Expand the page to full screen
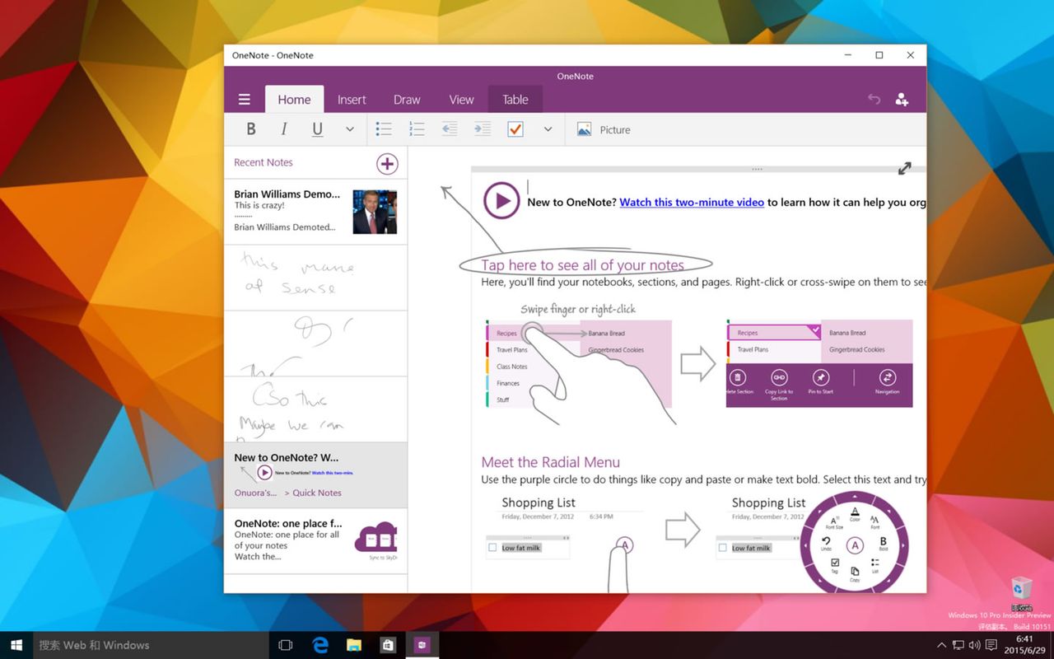This screenshot has width=1054, height=659. 904,168
